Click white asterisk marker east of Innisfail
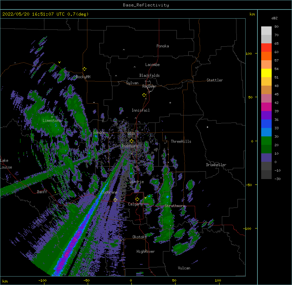Image resolution: width=292 pixels, height=285 pixels. tap(170, 103)
